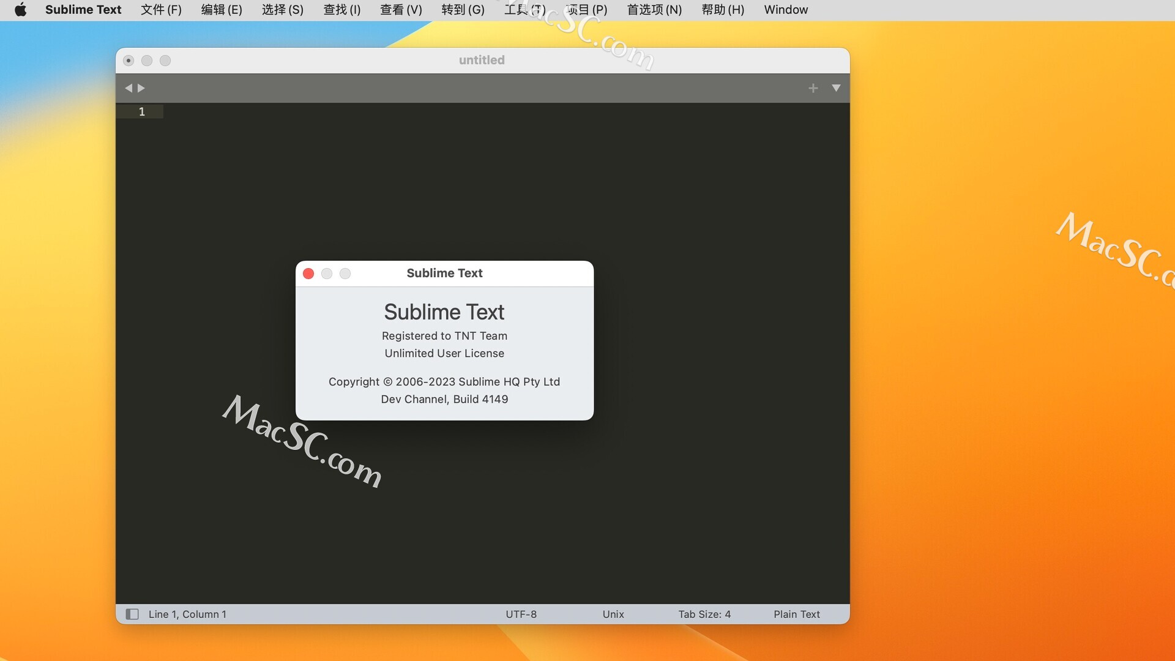Go to previous tab with left arrow
This screenshot has height=661, width=1175.
[129, 88]
